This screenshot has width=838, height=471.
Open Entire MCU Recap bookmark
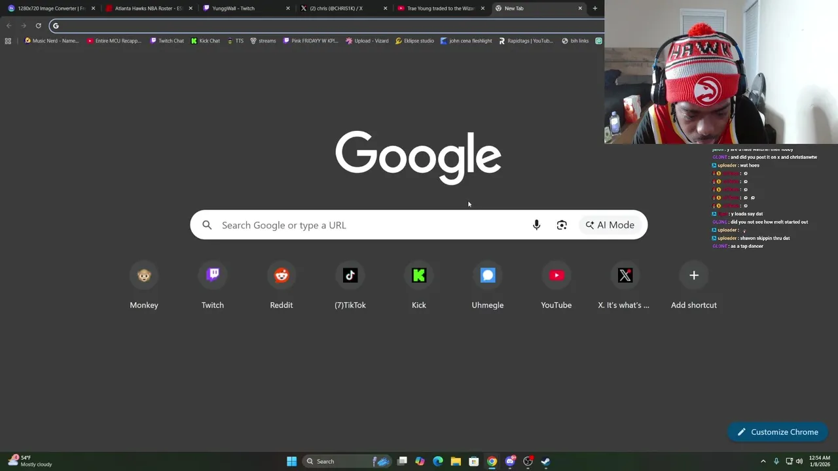pos(114,41)
